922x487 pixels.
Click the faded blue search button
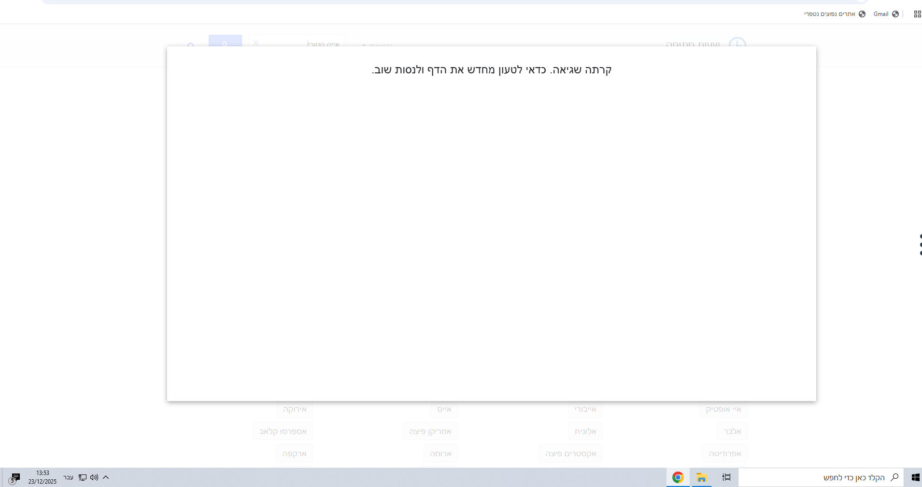point(225,42)
